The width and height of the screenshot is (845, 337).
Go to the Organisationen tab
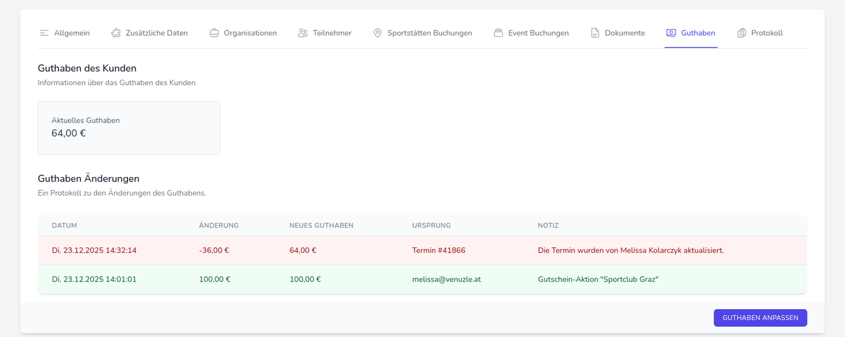pyautogui.click(x=243, y=33)
